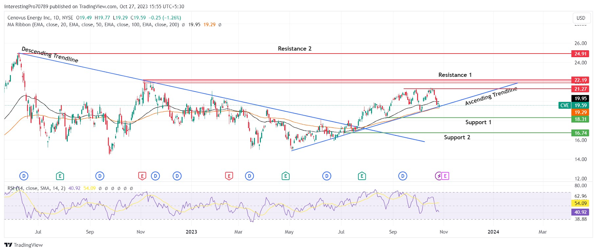This screenshot has width=597, height=252.
Task: Click the Ascending Trendline text label
Action: point(491,96)
